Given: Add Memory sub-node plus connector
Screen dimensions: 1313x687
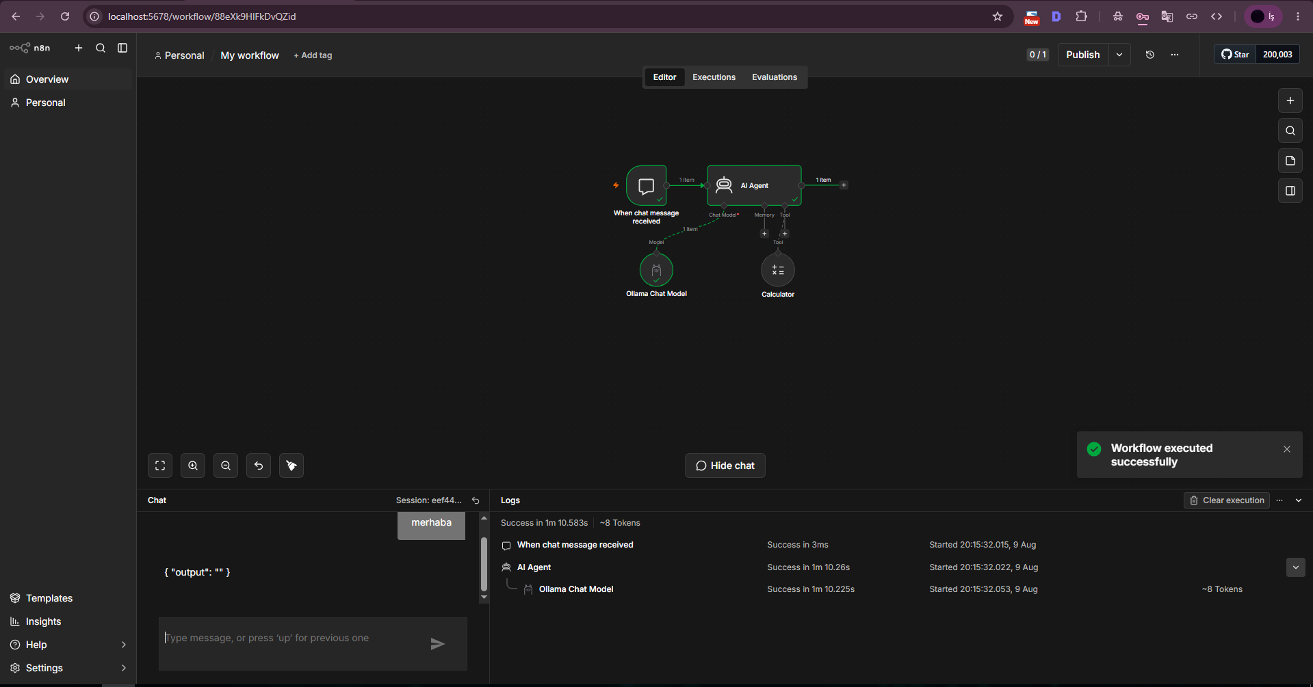Looking at the screenshot, I should (764, 234).
